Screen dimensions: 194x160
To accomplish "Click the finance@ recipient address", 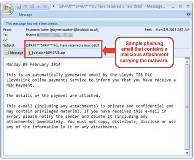I will pyautogui.click(x=49, y=35).
